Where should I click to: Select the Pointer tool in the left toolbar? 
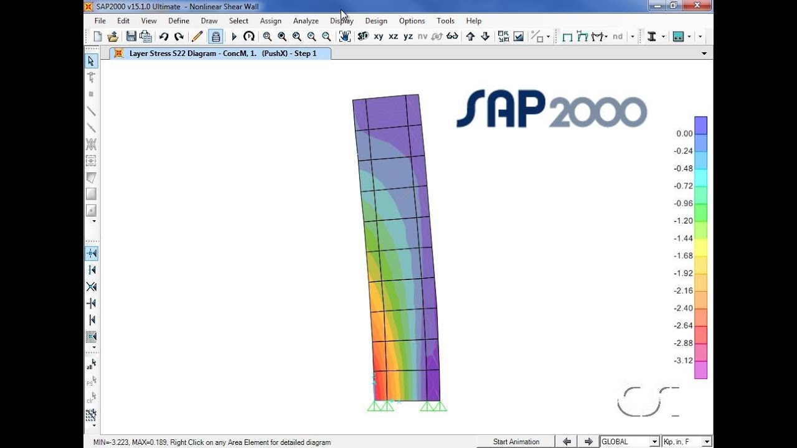pos(91,61)
